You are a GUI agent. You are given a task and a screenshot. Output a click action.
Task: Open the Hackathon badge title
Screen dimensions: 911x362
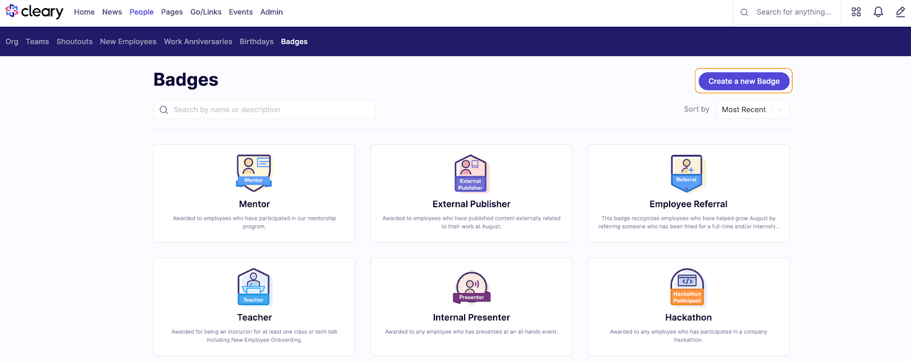pyautogui.click(x=688, y=318)
